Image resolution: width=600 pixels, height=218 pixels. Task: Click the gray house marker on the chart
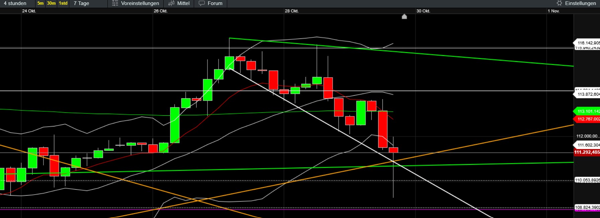pyautogui.click(x=404, y=17)
